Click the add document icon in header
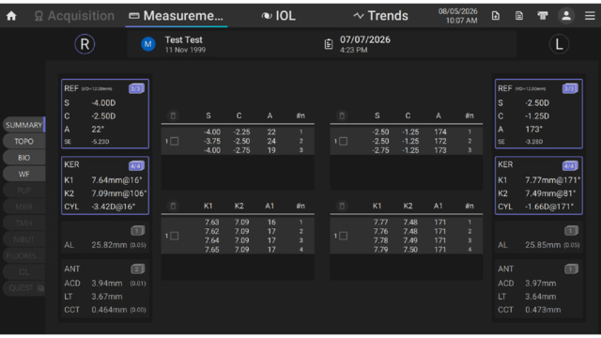This screenshot has width=601, height=338. click(496, 16)
